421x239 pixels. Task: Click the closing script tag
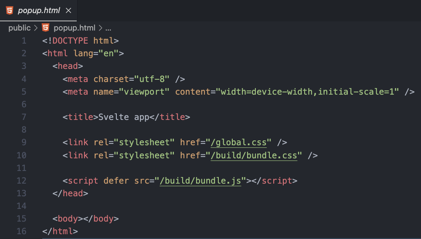(x=275, y=181)
